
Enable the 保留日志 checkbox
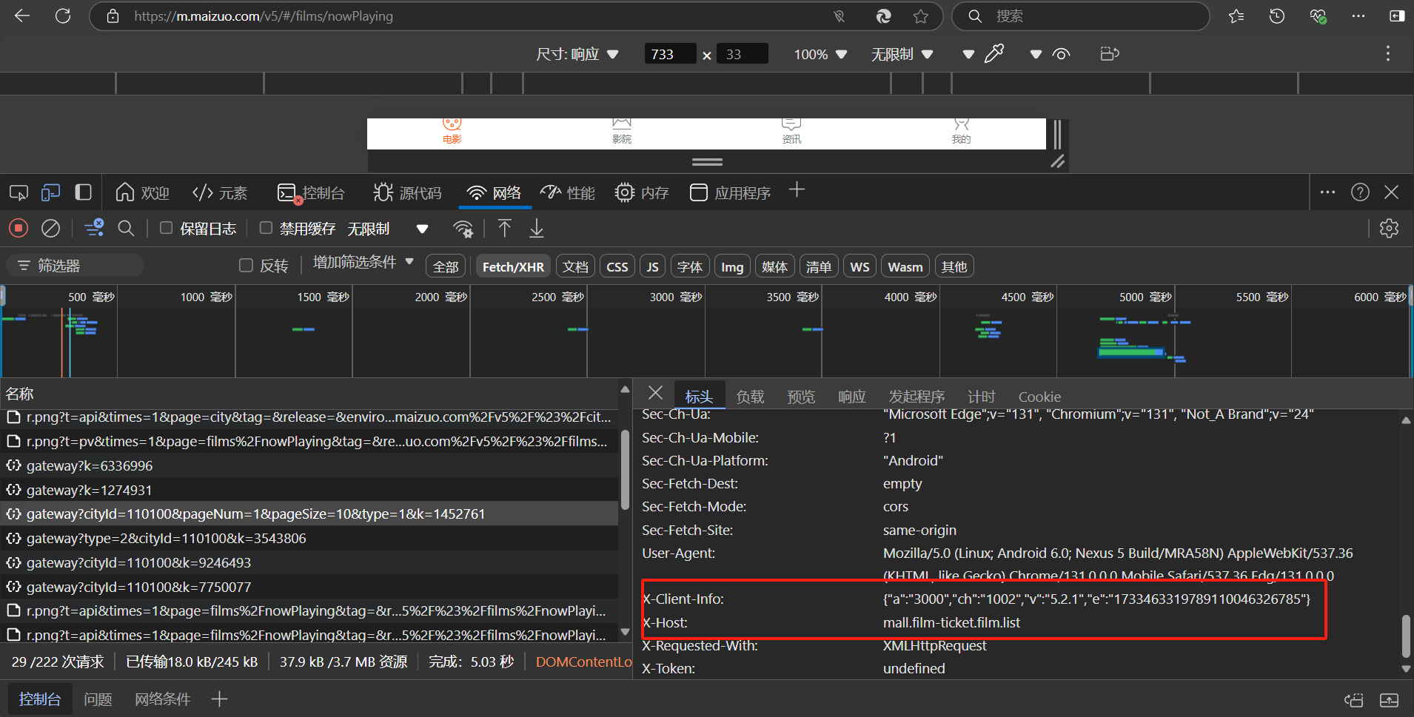[167, 228]
